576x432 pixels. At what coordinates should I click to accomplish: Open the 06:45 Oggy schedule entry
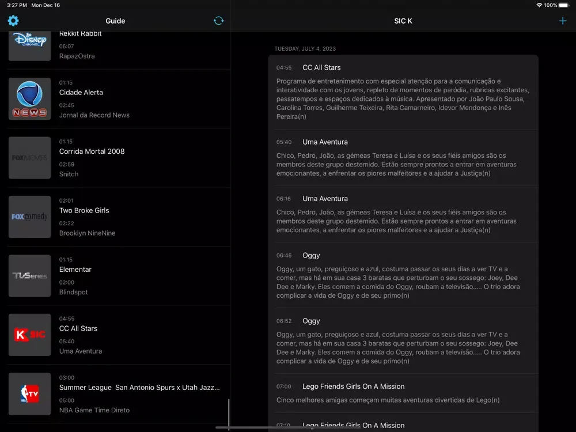pos(403,275)
